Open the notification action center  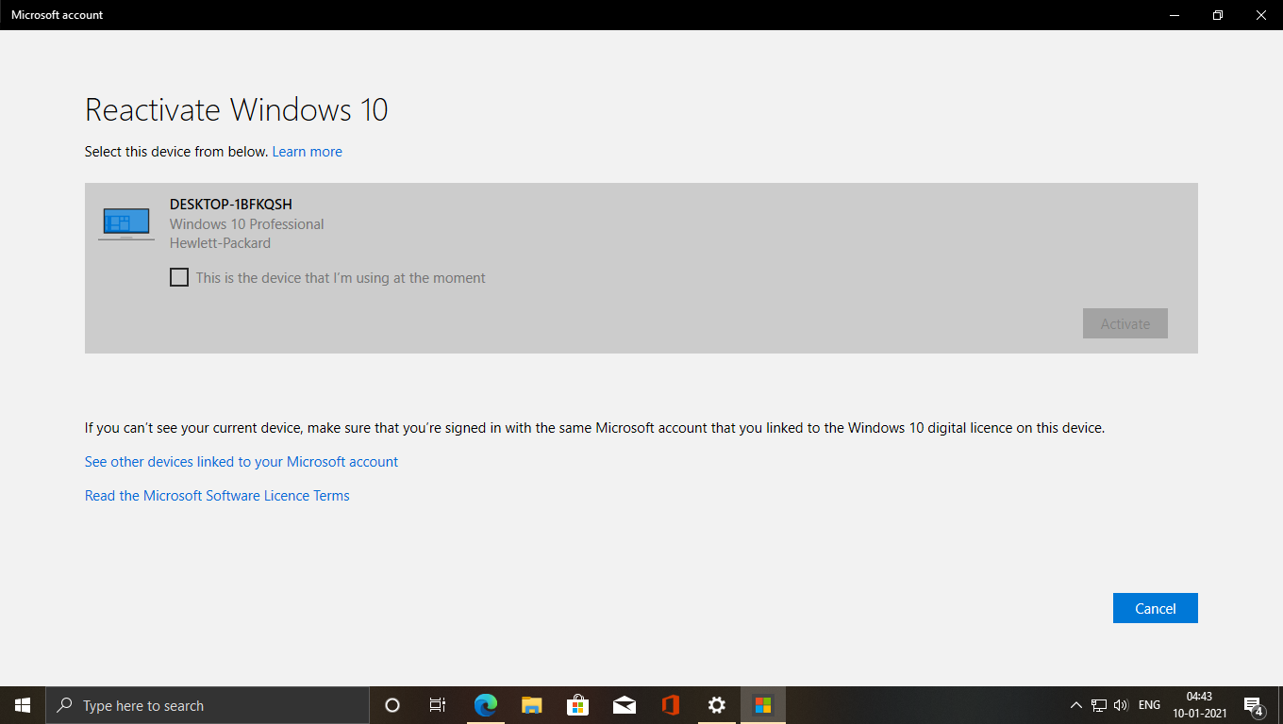coord(1254,705)
